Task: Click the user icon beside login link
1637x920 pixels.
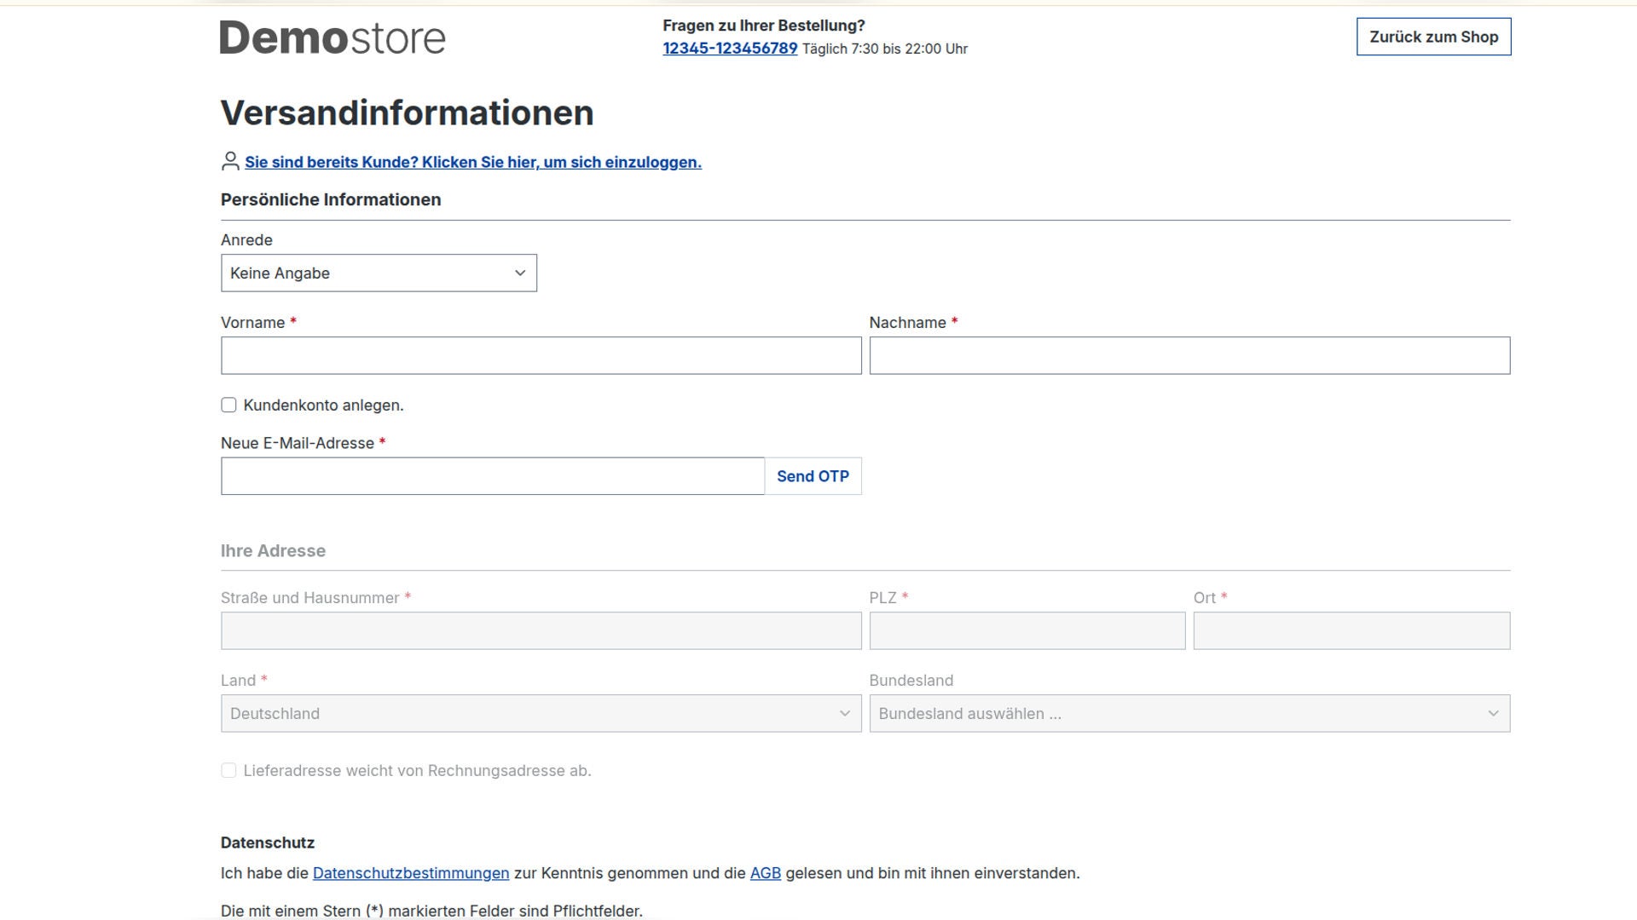Action: [230, 161]
